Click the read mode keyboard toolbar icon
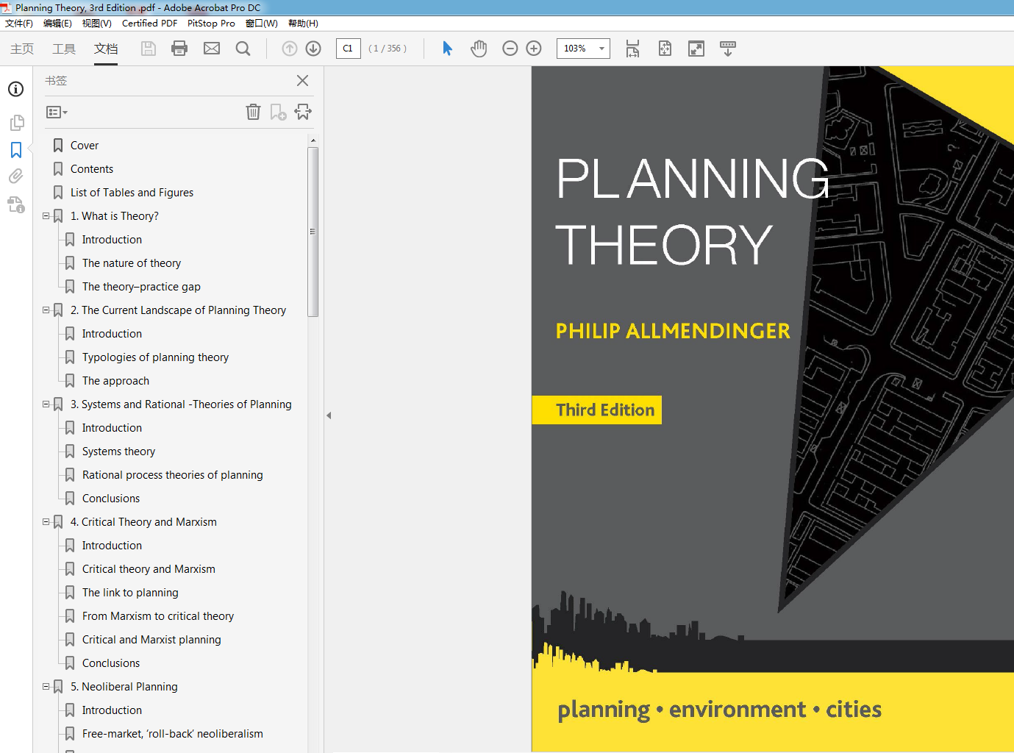 point(728,49)
